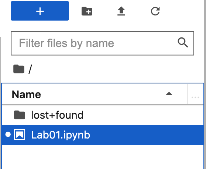Select the Lab01.ipynb file name
Screen dimensions: 206x169
coord(61,135)
